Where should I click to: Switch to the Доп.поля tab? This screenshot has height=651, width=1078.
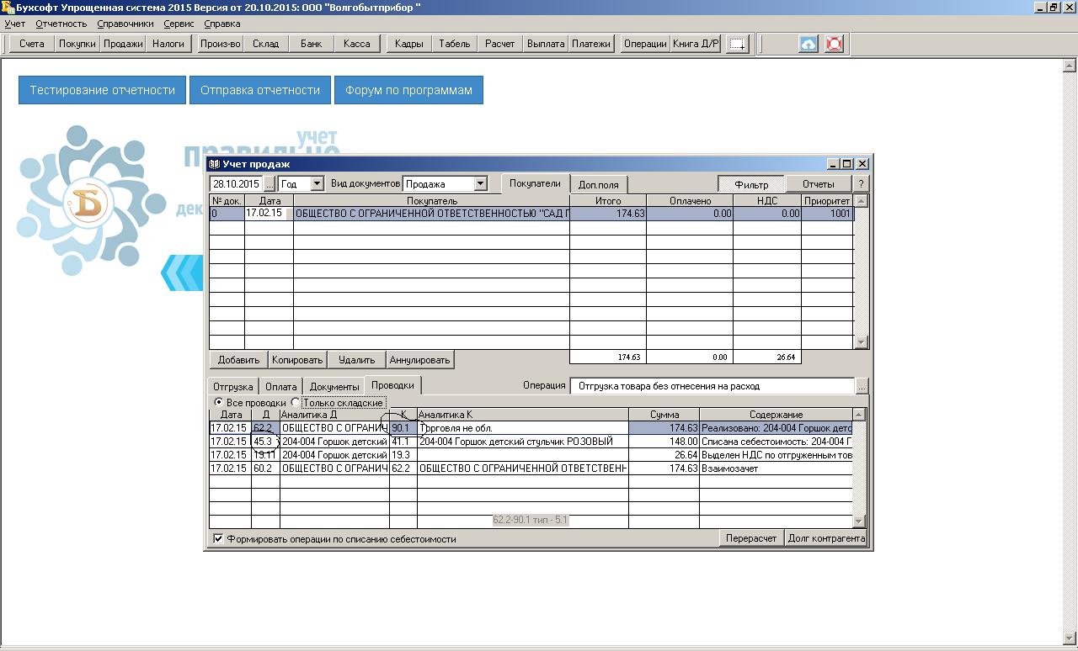pyautogui.click(x=598, y=184)
